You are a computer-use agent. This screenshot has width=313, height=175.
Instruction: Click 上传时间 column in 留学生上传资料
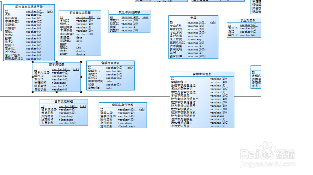click(106, 123)
